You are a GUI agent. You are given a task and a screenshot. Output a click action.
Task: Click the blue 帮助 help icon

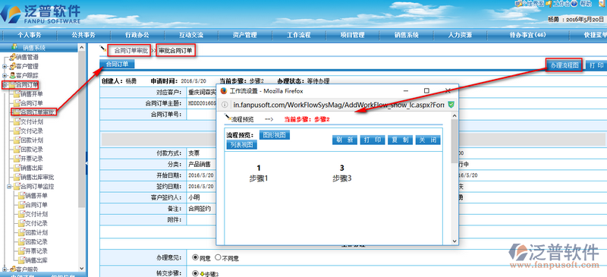pos(574,4)
